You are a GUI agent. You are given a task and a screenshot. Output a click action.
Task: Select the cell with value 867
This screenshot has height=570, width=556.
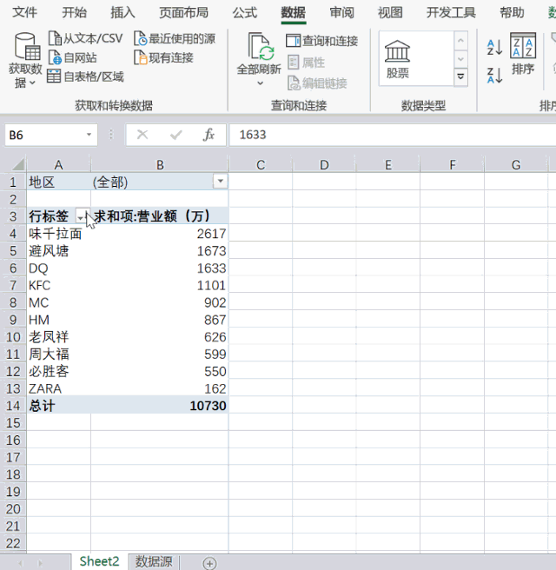160,320
